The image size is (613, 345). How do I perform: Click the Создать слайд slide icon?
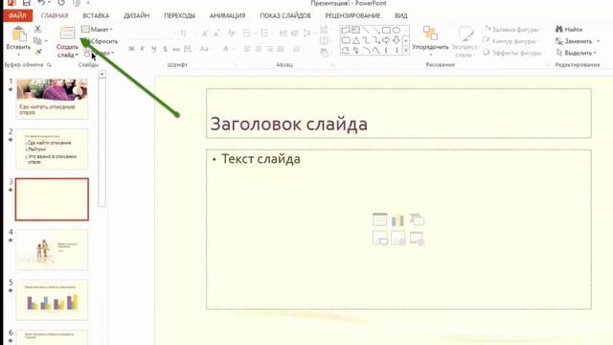67,34
